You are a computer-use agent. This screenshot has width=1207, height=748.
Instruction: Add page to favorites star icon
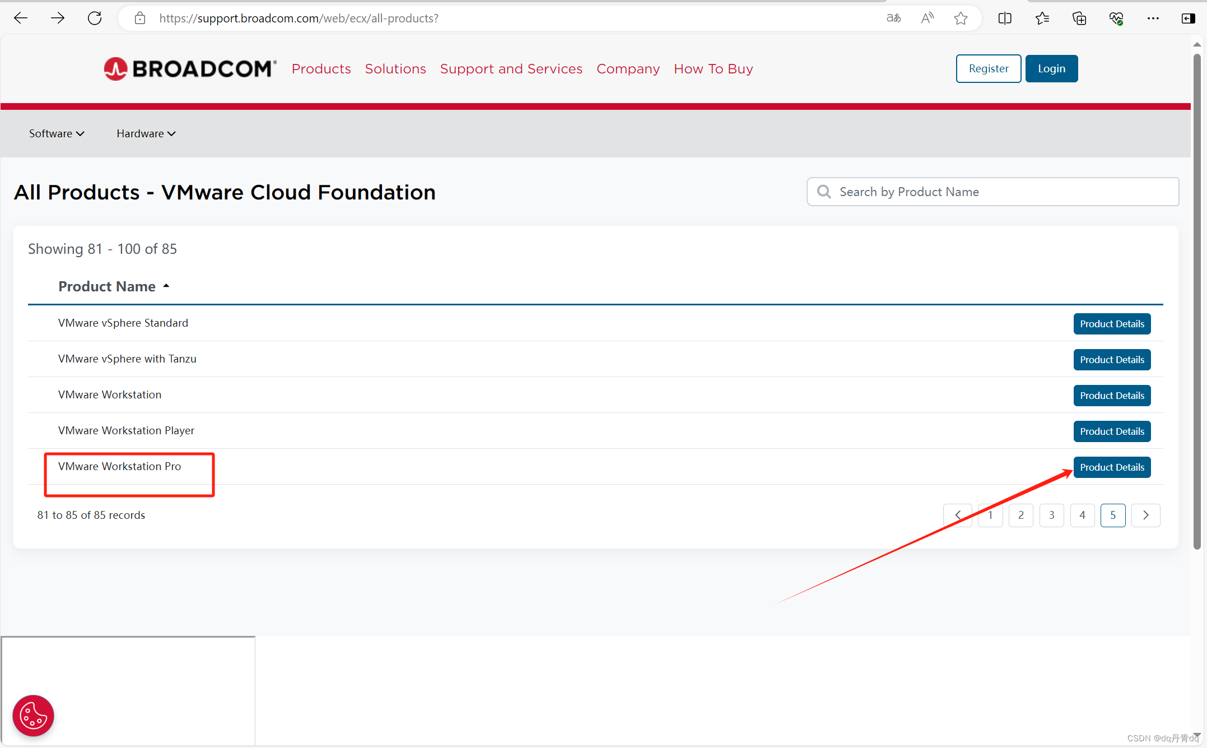(961, 18)
